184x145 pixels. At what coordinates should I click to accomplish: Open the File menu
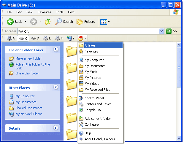click(x=9, y=12)
